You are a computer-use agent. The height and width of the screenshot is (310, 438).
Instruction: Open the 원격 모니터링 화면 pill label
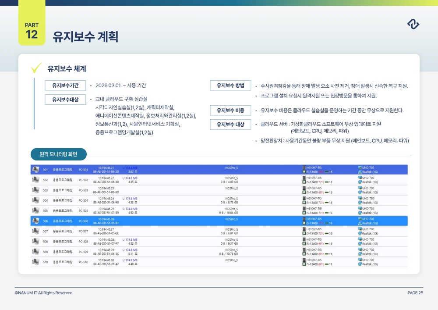pyautogui.click(x=59, y=154)
